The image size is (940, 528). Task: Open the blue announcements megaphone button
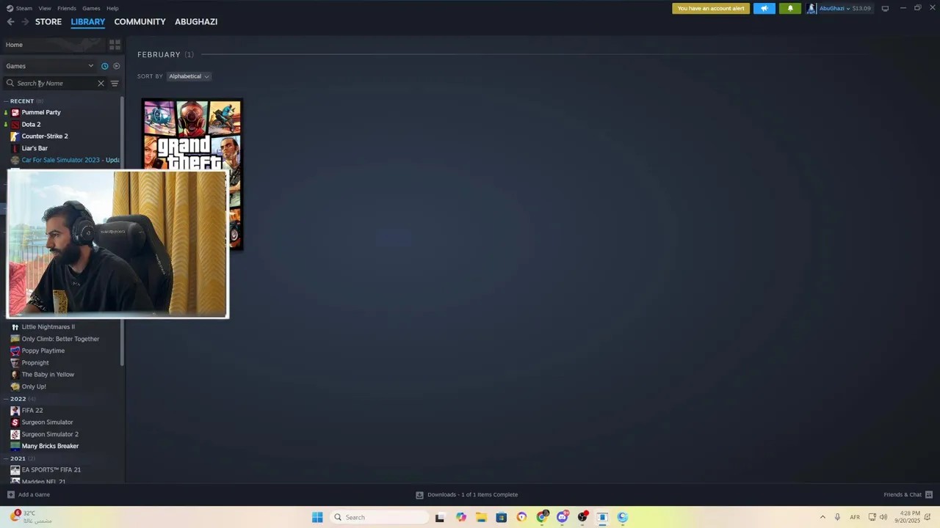click(764, 8)
